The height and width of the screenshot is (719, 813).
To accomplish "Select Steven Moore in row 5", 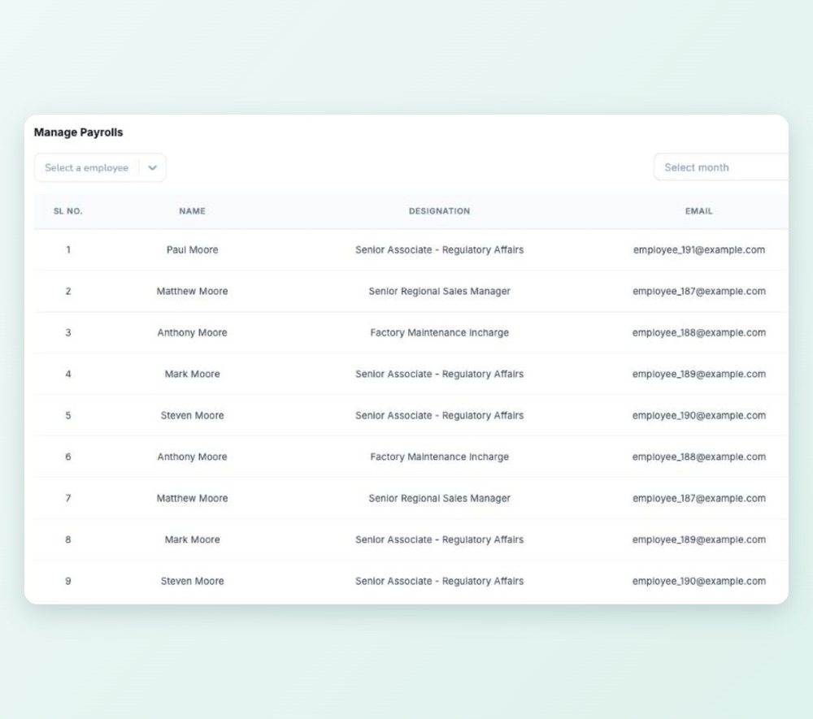I will point(193,415).
